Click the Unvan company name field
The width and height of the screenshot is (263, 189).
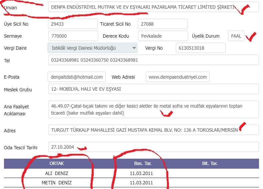click(x=153, y=7)
